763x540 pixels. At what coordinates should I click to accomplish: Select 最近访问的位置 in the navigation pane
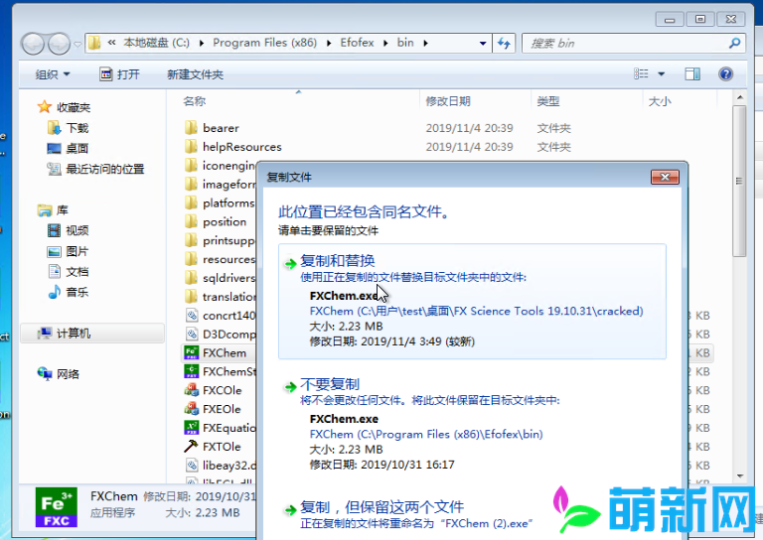pos(95,169)
